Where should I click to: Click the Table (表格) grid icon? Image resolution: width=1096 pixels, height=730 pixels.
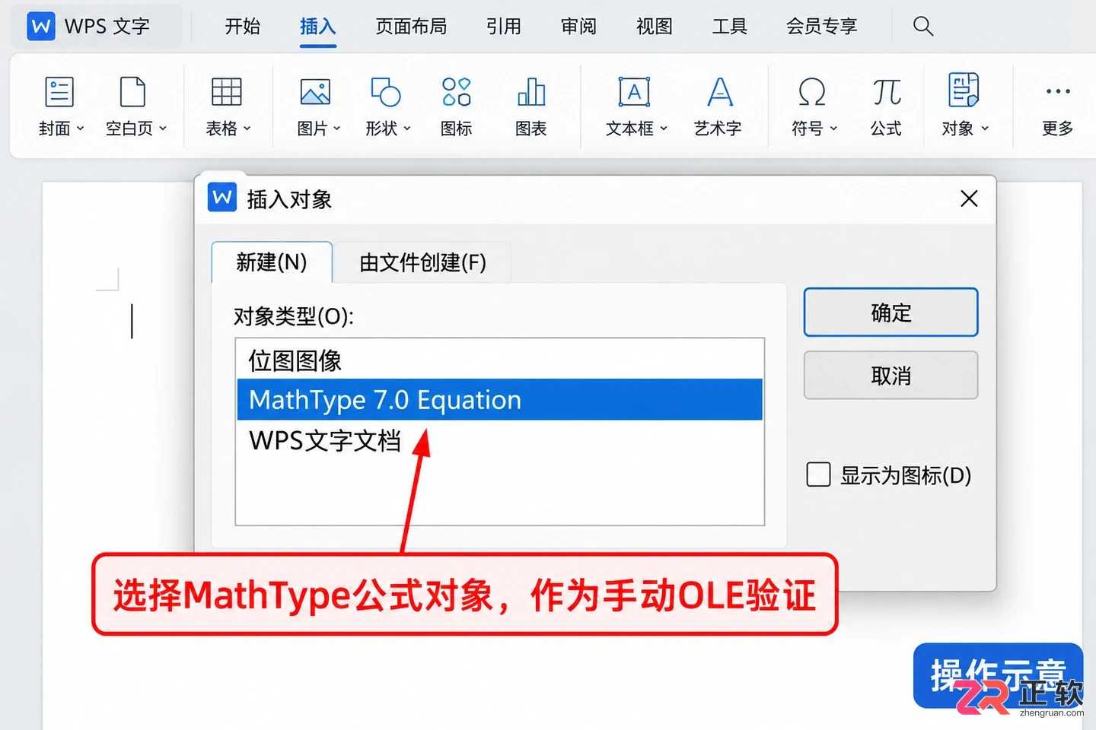click(x=226, y=92)
